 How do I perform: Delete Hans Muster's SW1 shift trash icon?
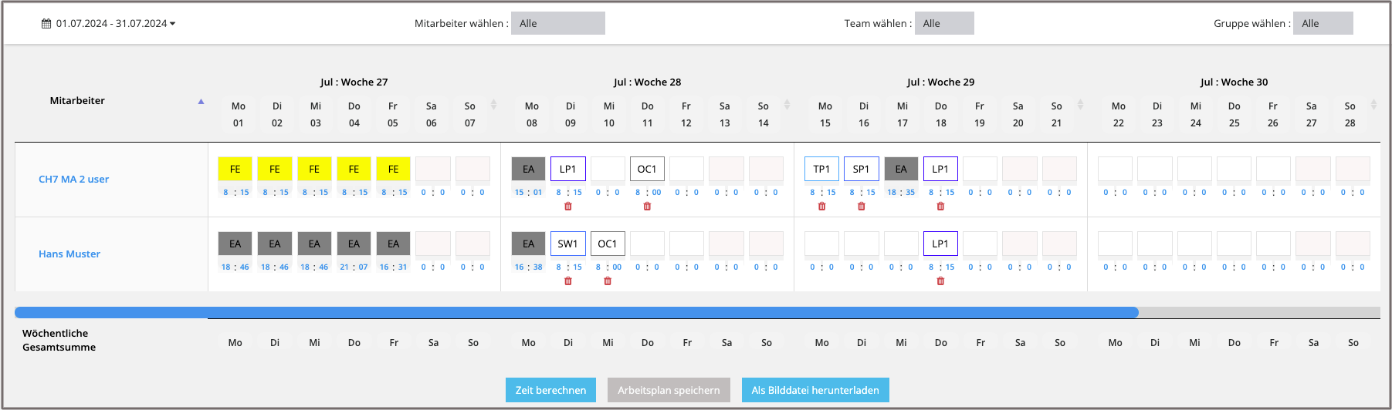click(x=568, y=281)
